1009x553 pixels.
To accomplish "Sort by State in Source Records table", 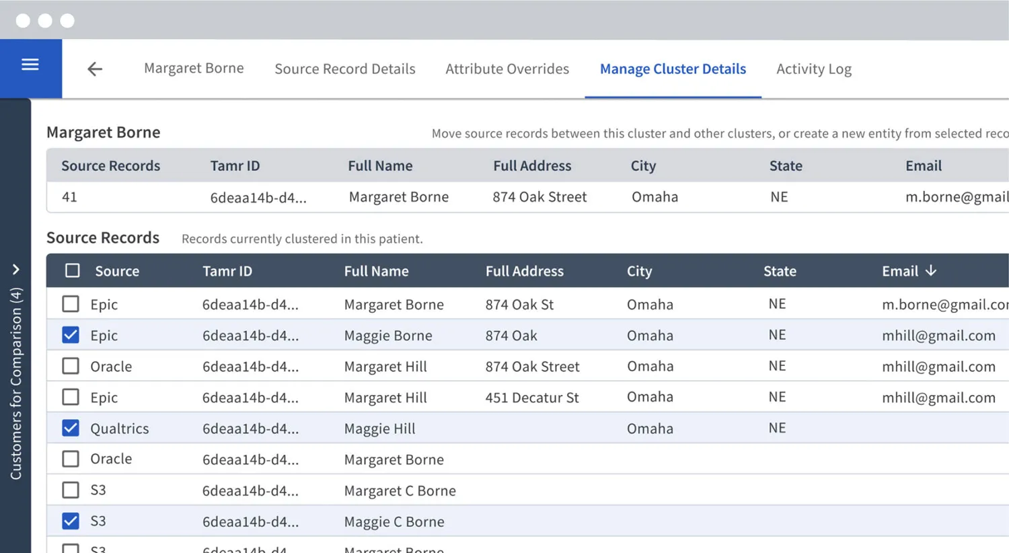I will click(x=780, y=271).
